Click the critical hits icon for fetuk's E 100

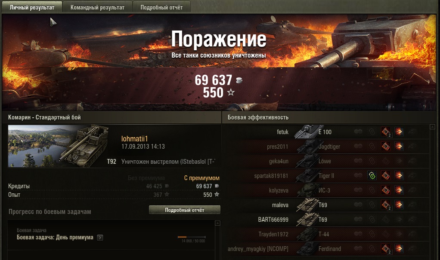386,132
